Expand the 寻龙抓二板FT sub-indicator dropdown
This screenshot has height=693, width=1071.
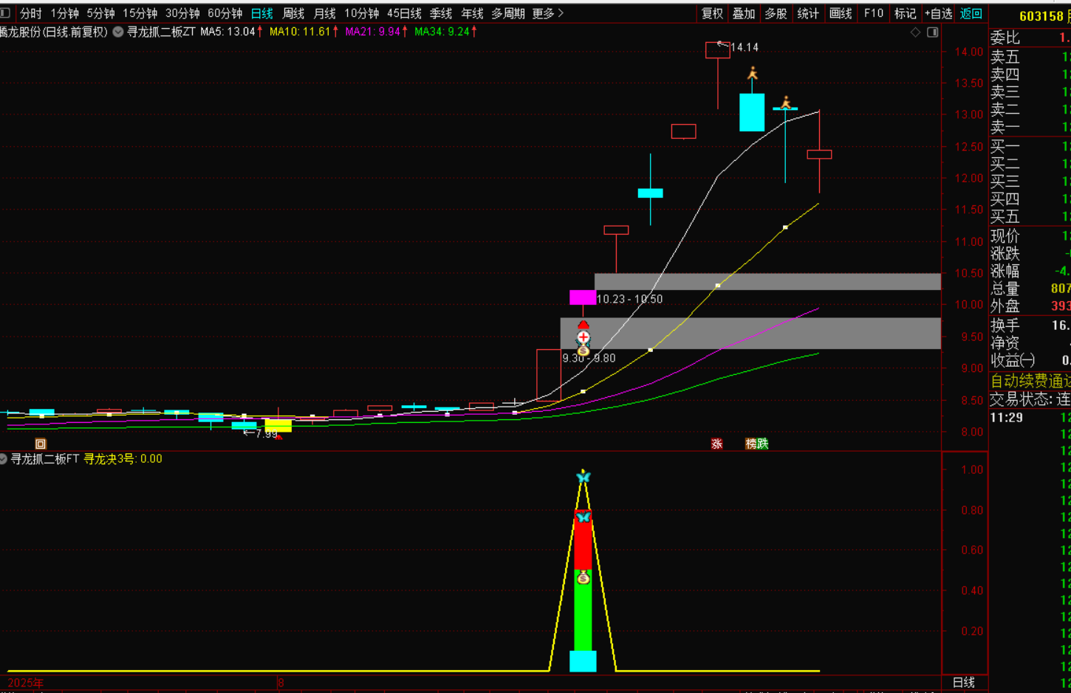[x=4, y=459]
